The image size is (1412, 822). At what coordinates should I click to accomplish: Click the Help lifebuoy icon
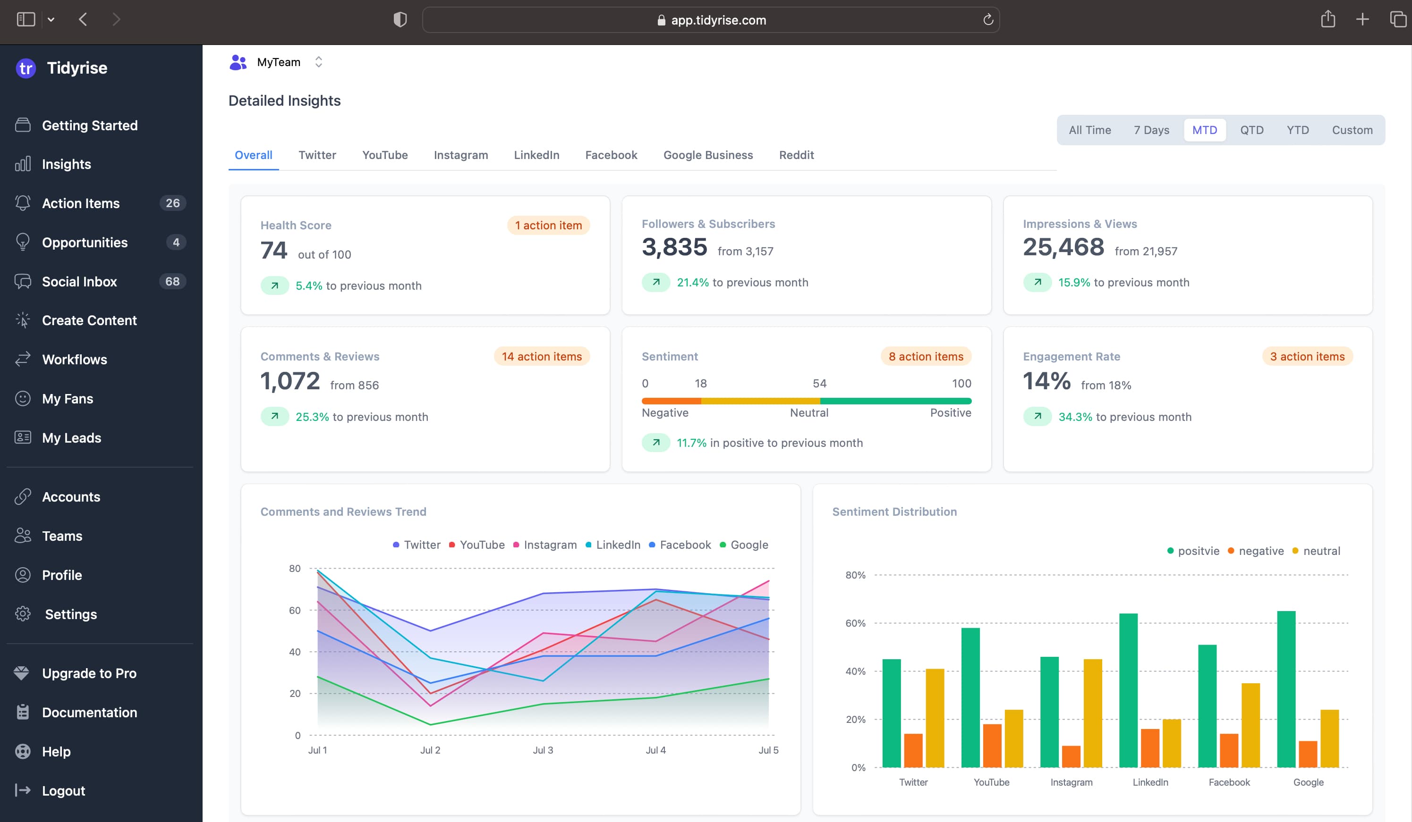pyautogui.click(x=23, y=751)
